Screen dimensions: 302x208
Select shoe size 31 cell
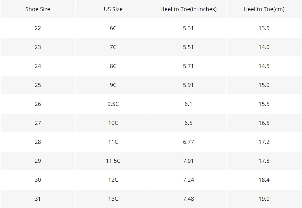(38, 199)
